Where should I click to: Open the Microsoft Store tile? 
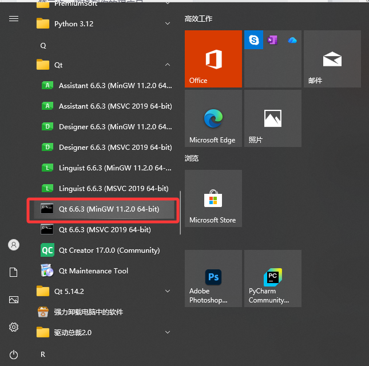coord(213,198)
